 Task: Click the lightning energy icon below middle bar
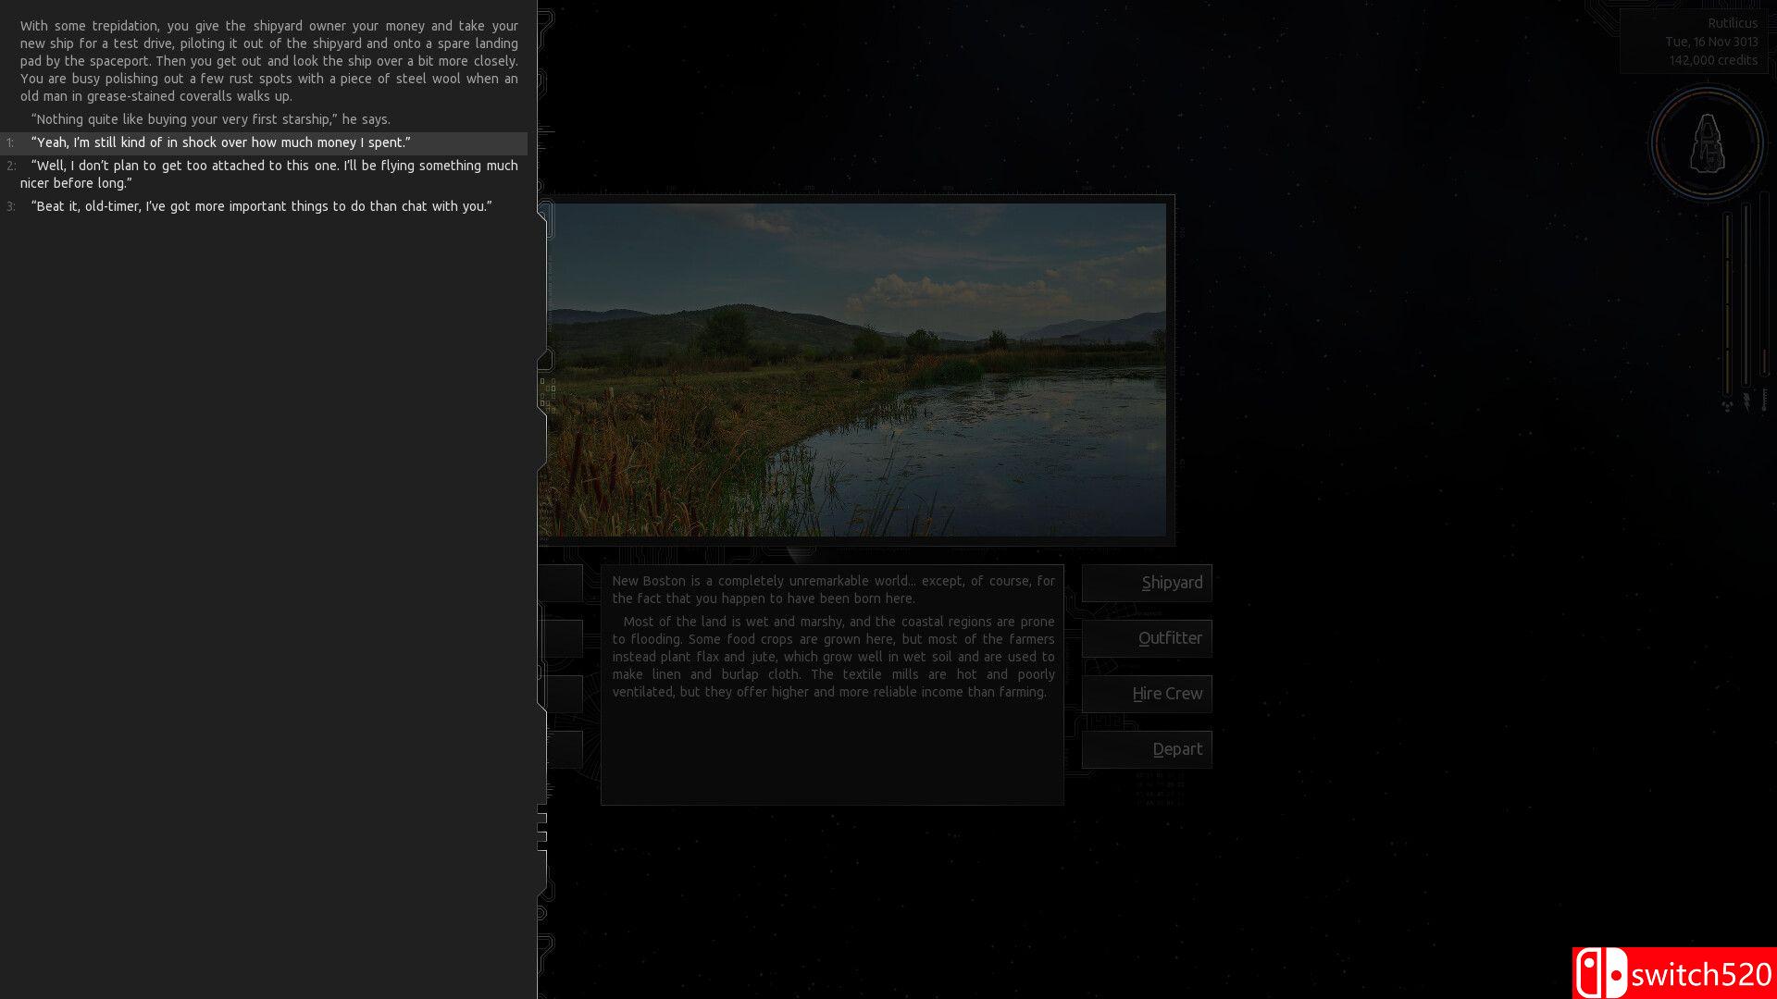1746,401
